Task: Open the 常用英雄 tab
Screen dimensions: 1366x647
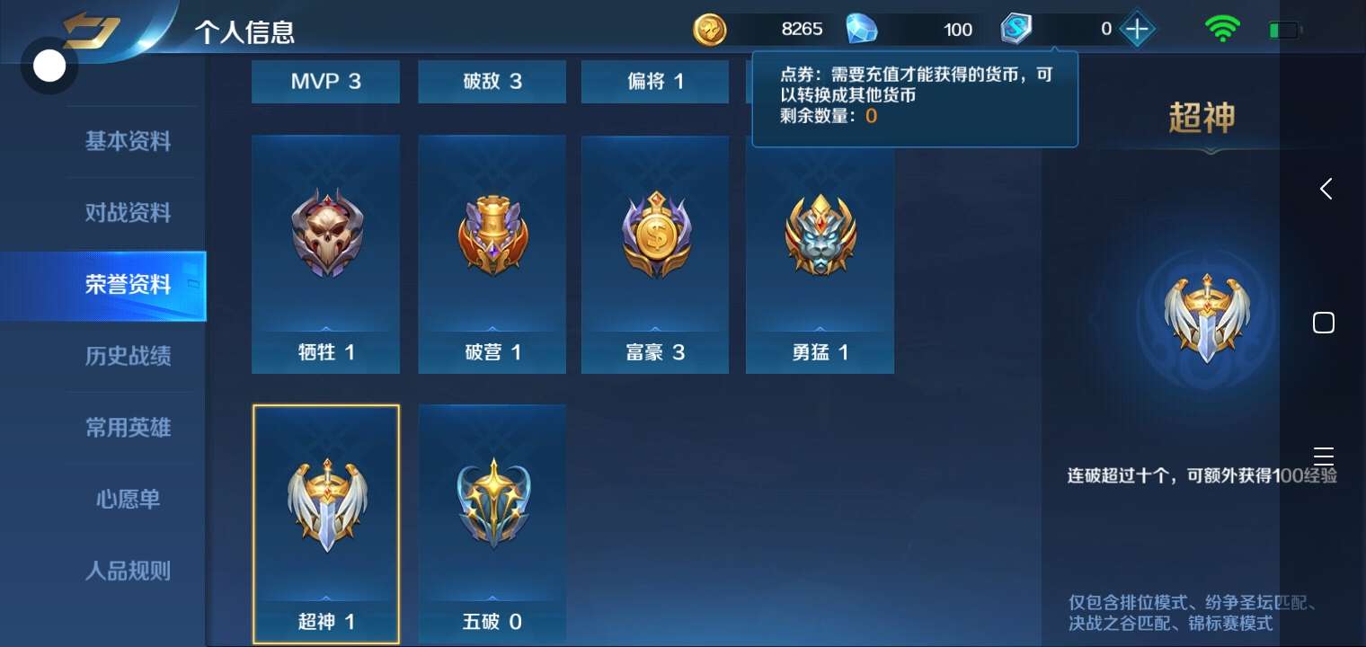Action: pyautogui.click(x=128, y=428)
